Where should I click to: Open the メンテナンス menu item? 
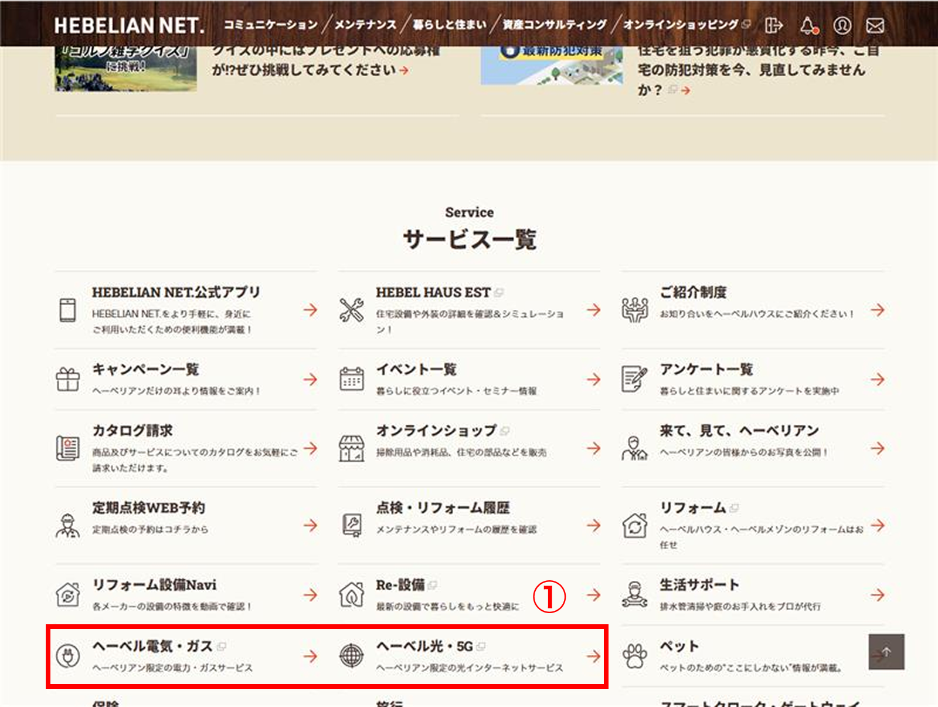365,25
